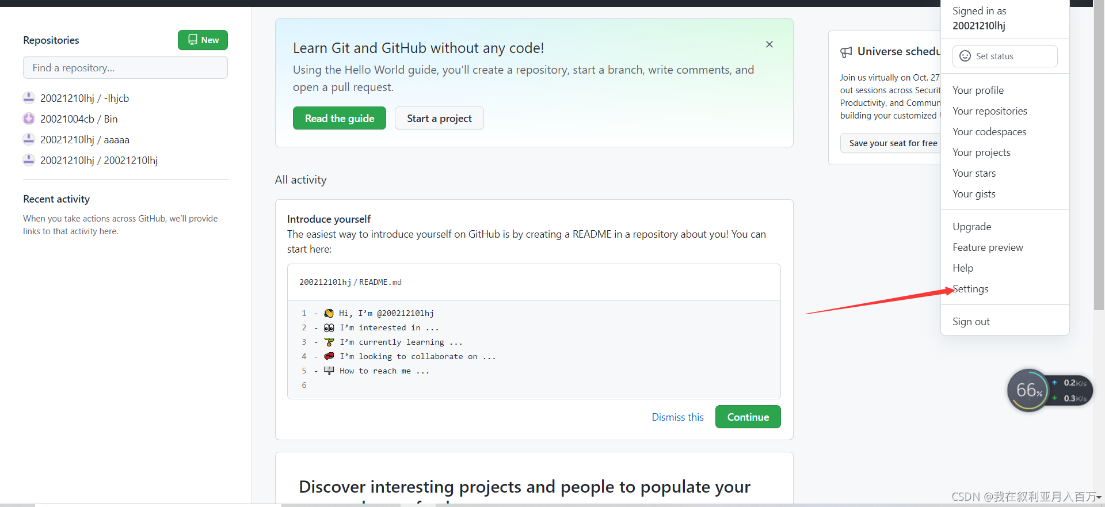This screenshot has width=1105, height=507.
Task: Open Your codespaces menu item
Action: click(989, 132)
